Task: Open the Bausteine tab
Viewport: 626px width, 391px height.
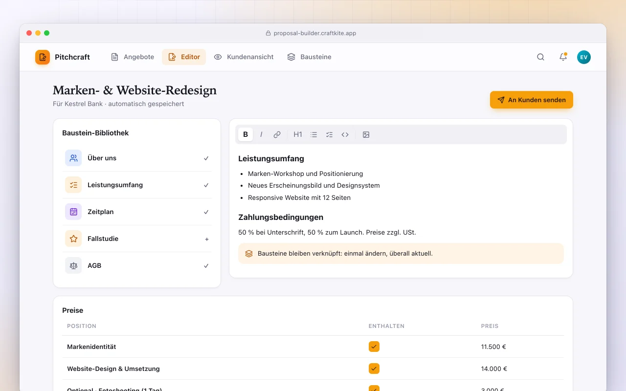Action: click(x=309, y=57)
